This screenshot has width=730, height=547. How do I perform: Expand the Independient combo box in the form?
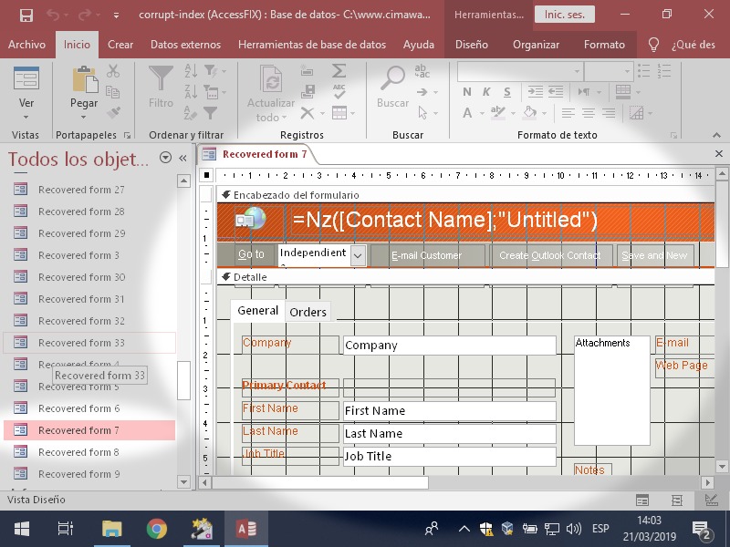pyautogui.click(x=358, y=255)
